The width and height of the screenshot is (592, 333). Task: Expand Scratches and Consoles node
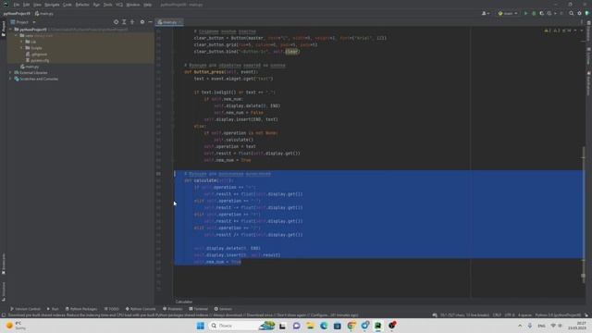pyautogui.click(x=10, y=79)
